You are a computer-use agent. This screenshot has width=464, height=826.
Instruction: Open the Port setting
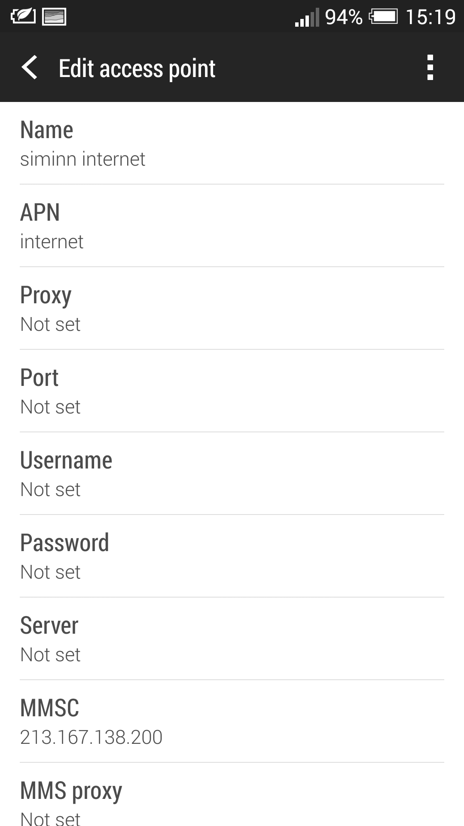[x=232, y=391]
